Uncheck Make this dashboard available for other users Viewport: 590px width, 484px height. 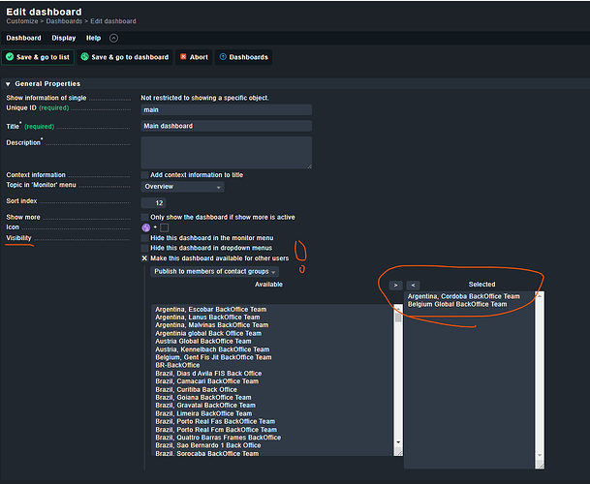(x=144, y=258)
